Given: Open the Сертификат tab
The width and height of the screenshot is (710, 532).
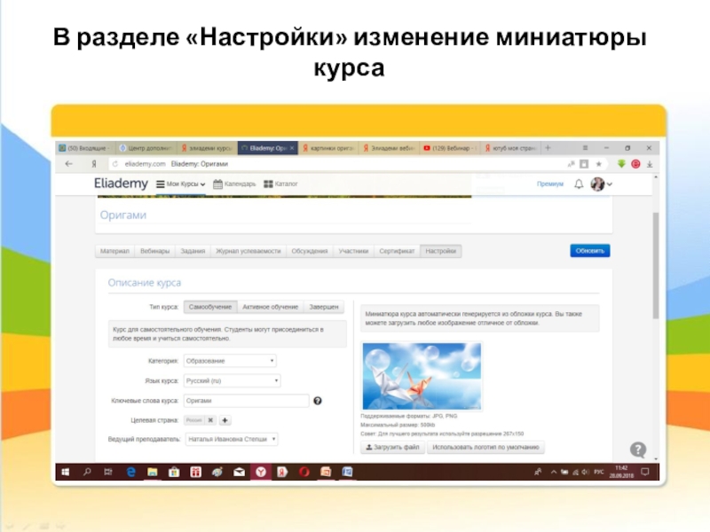Looking at the screenshot, I should click(397, 251).
